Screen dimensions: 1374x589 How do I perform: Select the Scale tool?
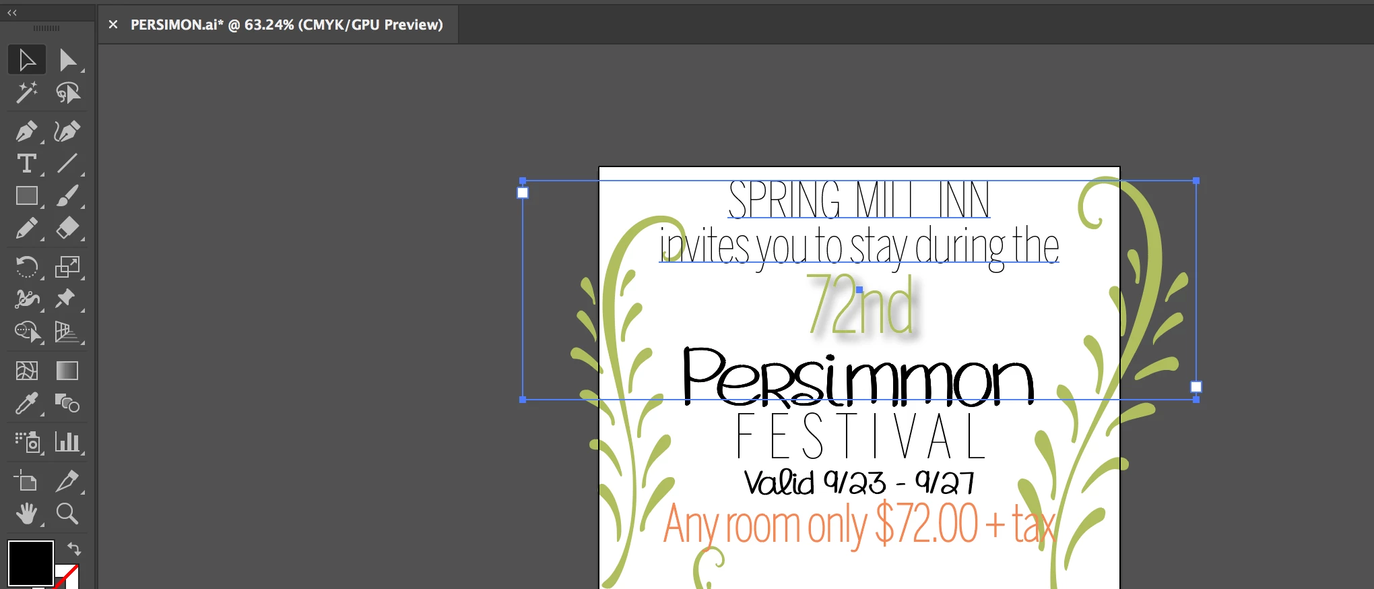point(67,267)
